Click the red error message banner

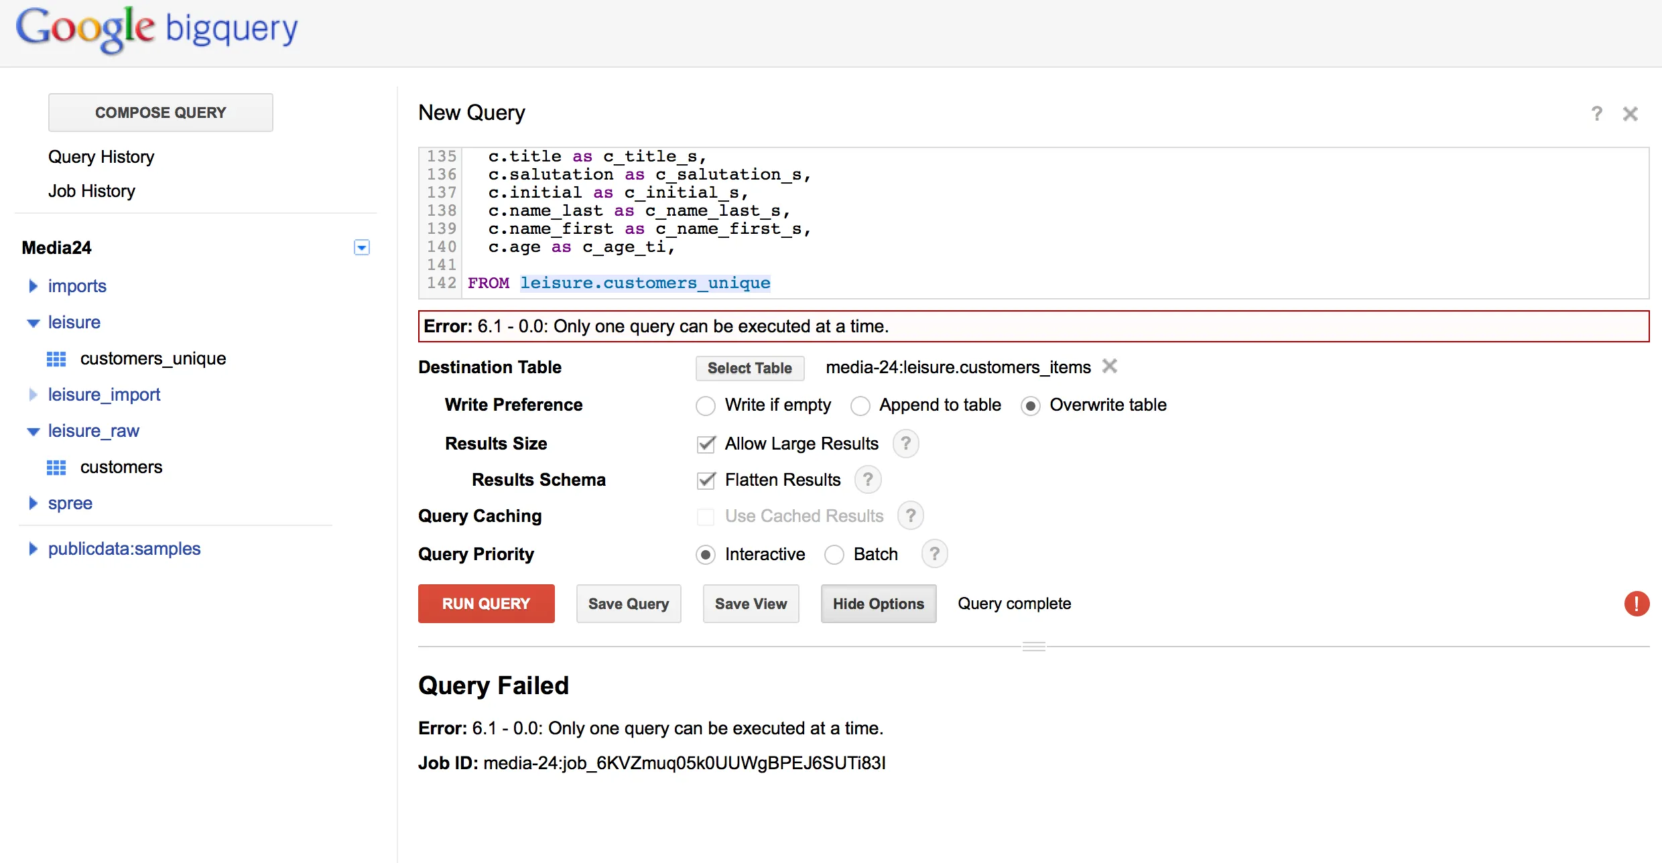(1033, 326)
